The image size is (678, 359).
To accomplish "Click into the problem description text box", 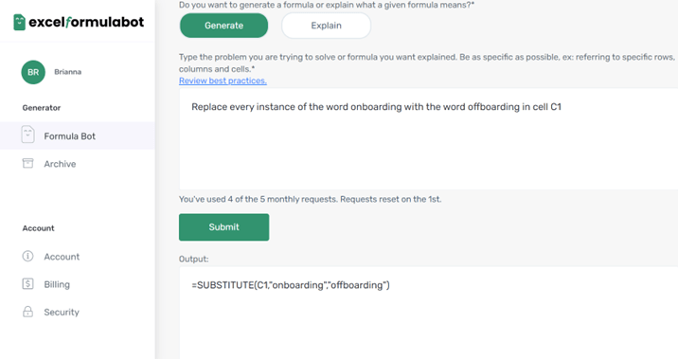I will tap(428, 139).
